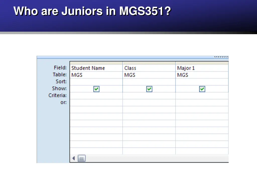Click the MGS table cell under Major 1
The image size is (257, 193).
(202, 75)
